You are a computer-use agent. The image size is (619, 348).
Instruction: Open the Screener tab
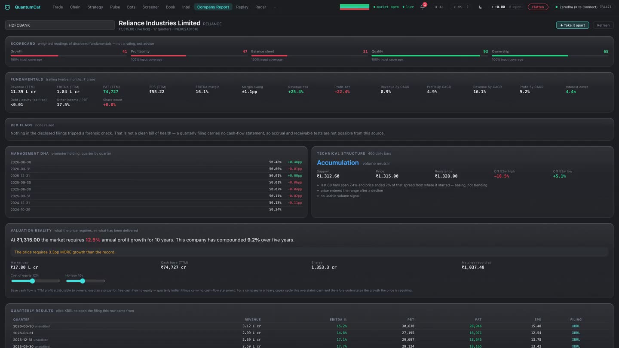click(x=150, y=7)
